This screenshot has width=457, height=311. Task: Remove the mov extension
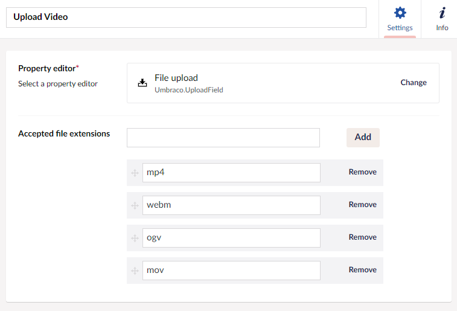click(362, 270)
